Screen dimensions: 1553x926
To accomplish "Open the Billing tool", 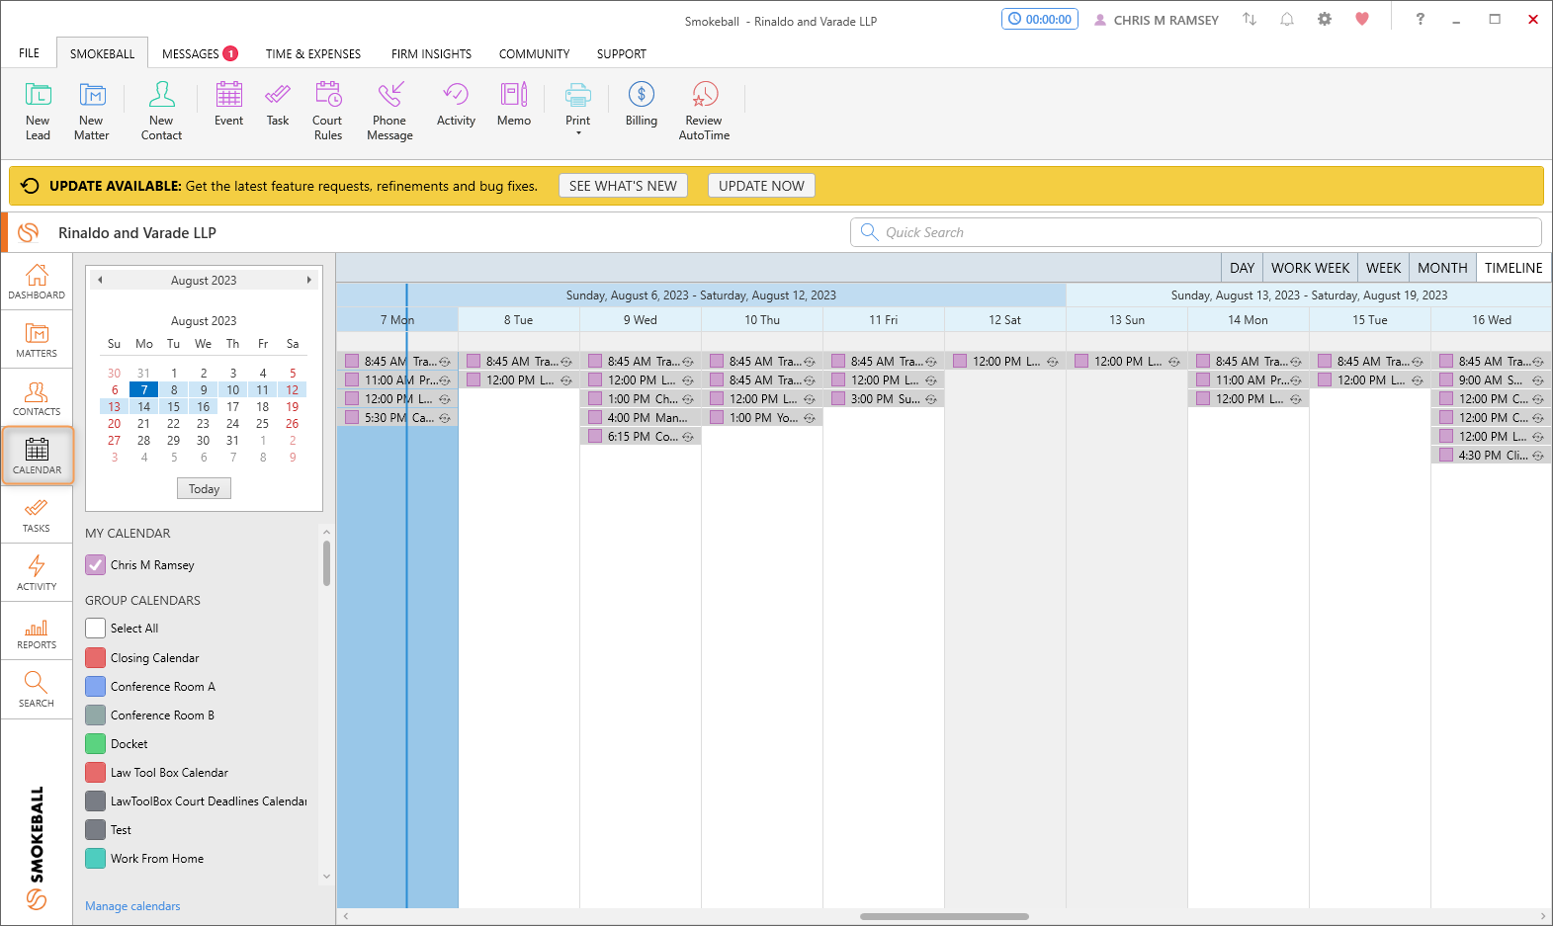I will coord(642,105).
